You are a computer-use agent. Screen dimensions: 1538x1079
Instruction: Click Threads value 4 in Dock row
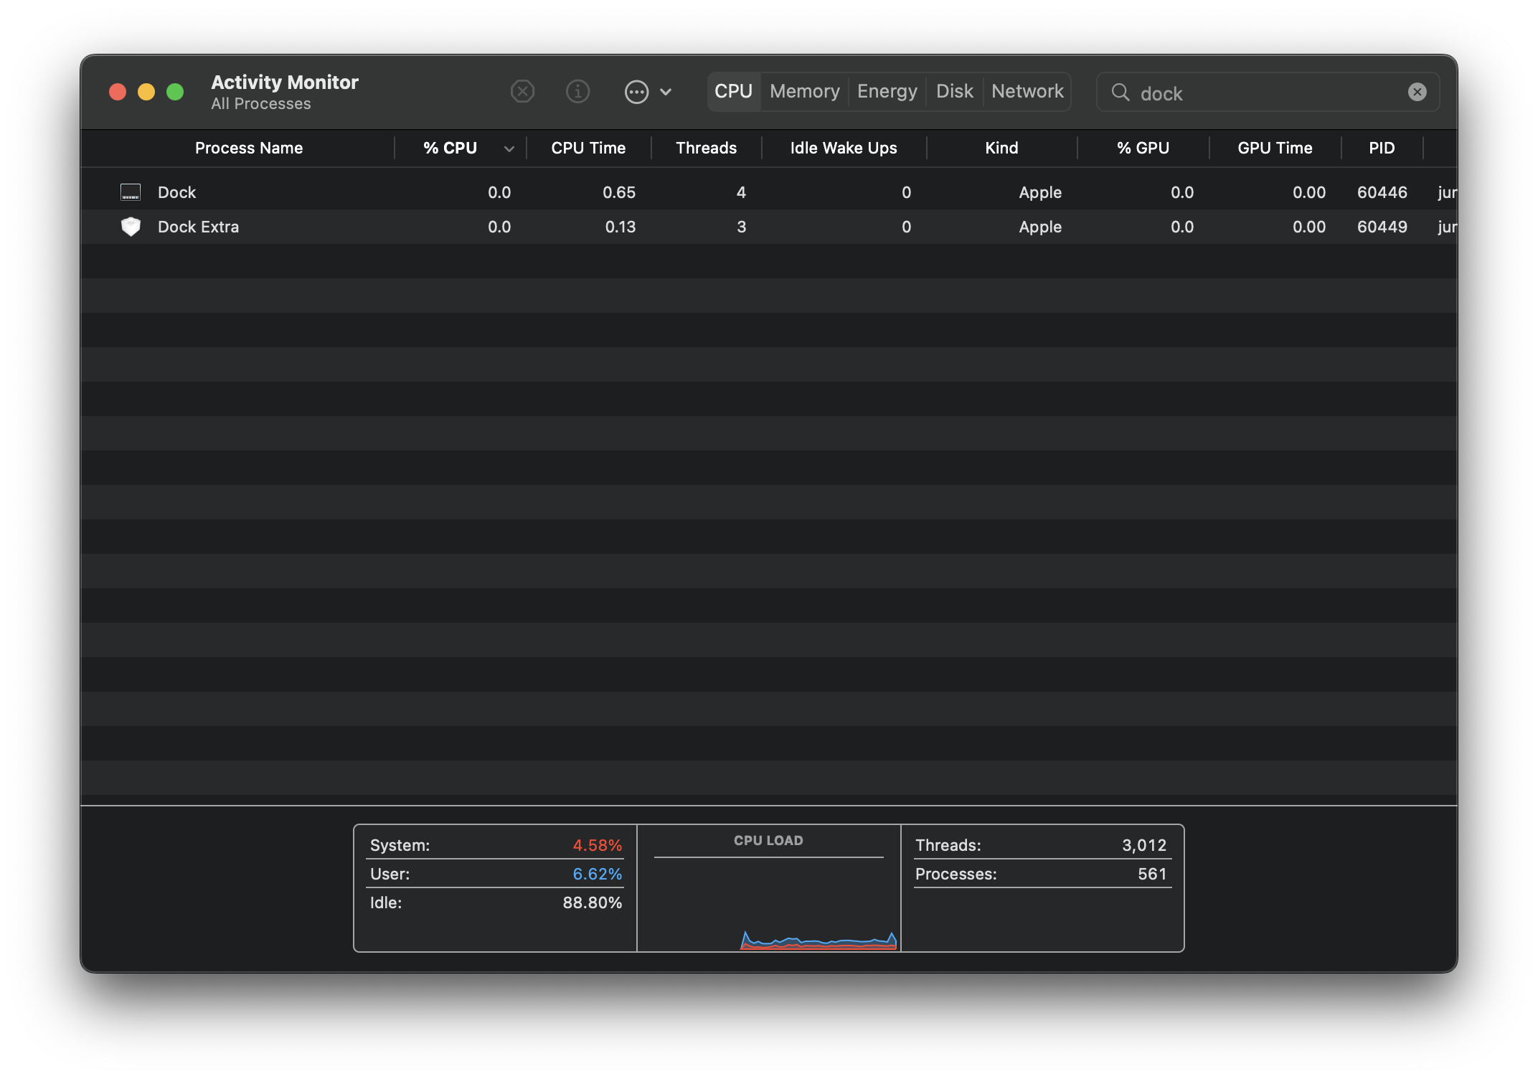[x=741, y=192]
